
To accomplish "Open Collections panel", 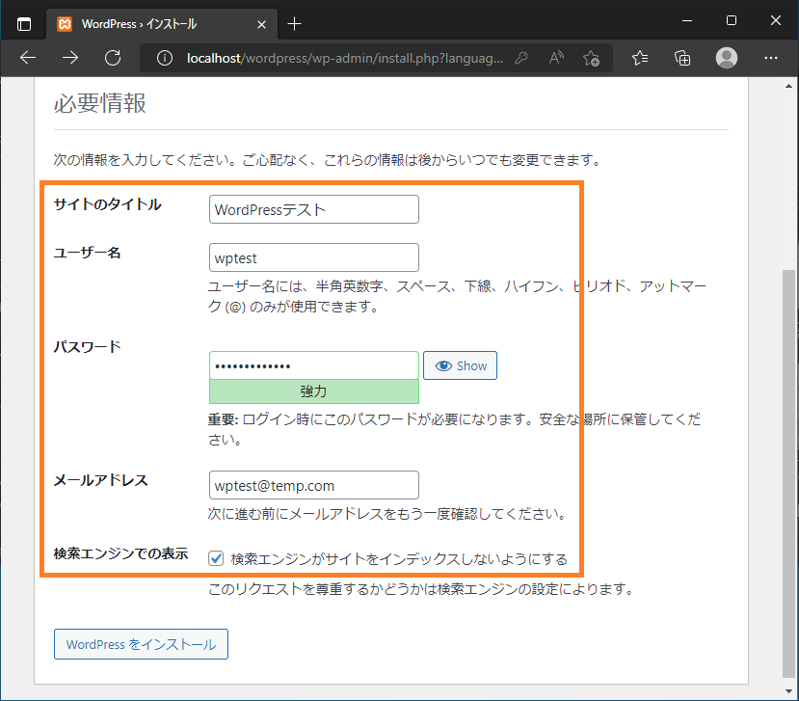I will (682, 58).
